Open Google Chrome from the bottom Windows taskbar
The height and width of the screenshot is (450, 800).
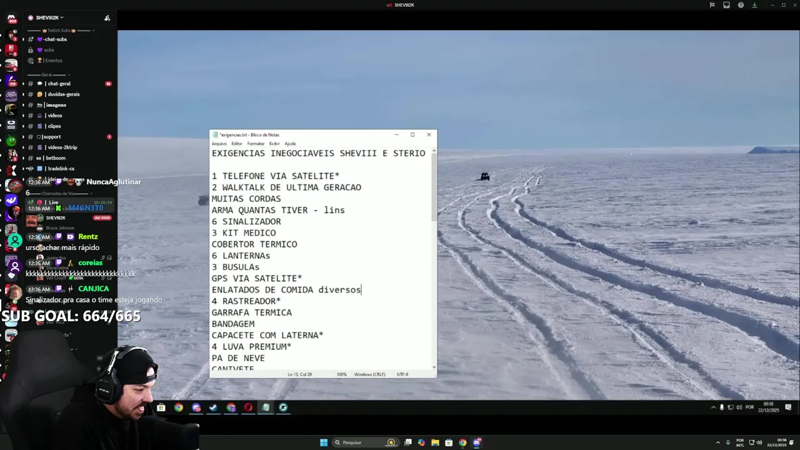(462, 442)
